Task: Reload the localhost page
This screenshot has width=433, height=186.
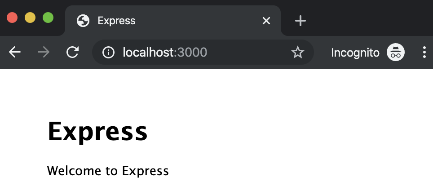Action: coord(73,52)
